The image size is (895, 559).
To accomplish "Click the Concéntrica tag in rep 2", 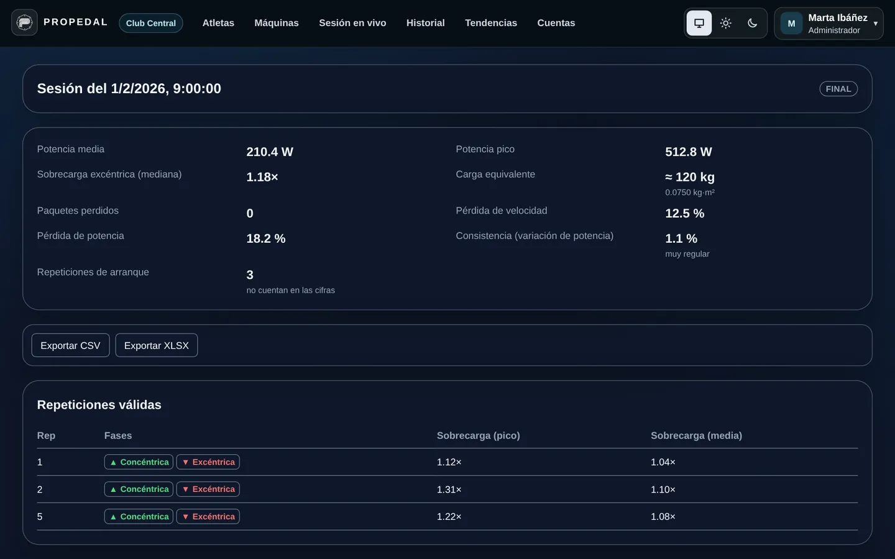I will click(x=139, y=489).
